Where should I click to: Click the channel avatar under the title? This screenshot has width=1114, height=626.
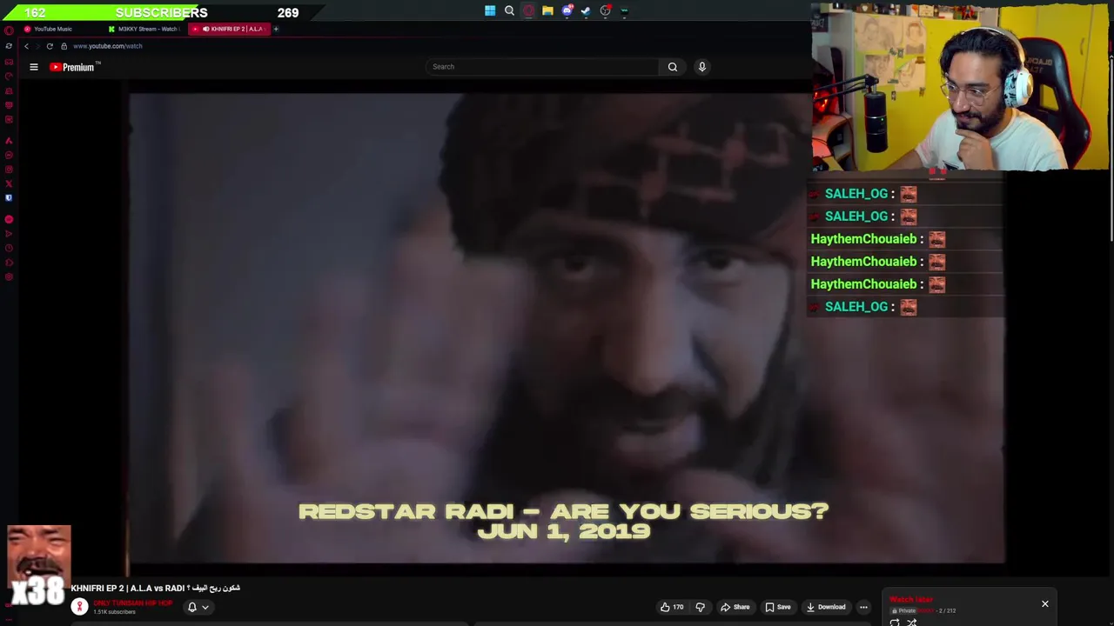[79, 606]
